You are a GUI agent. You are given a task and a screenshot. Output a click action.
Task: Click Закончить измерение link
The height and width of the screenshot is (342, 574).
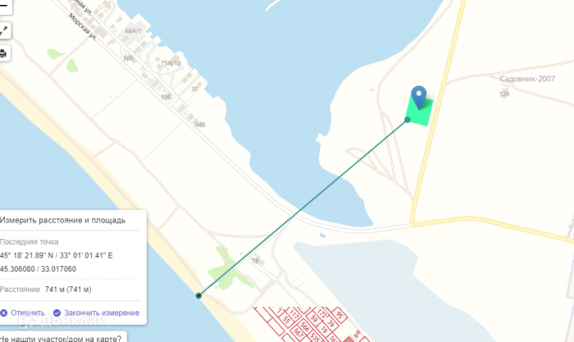pyautogui.click(x=102, y=313)
